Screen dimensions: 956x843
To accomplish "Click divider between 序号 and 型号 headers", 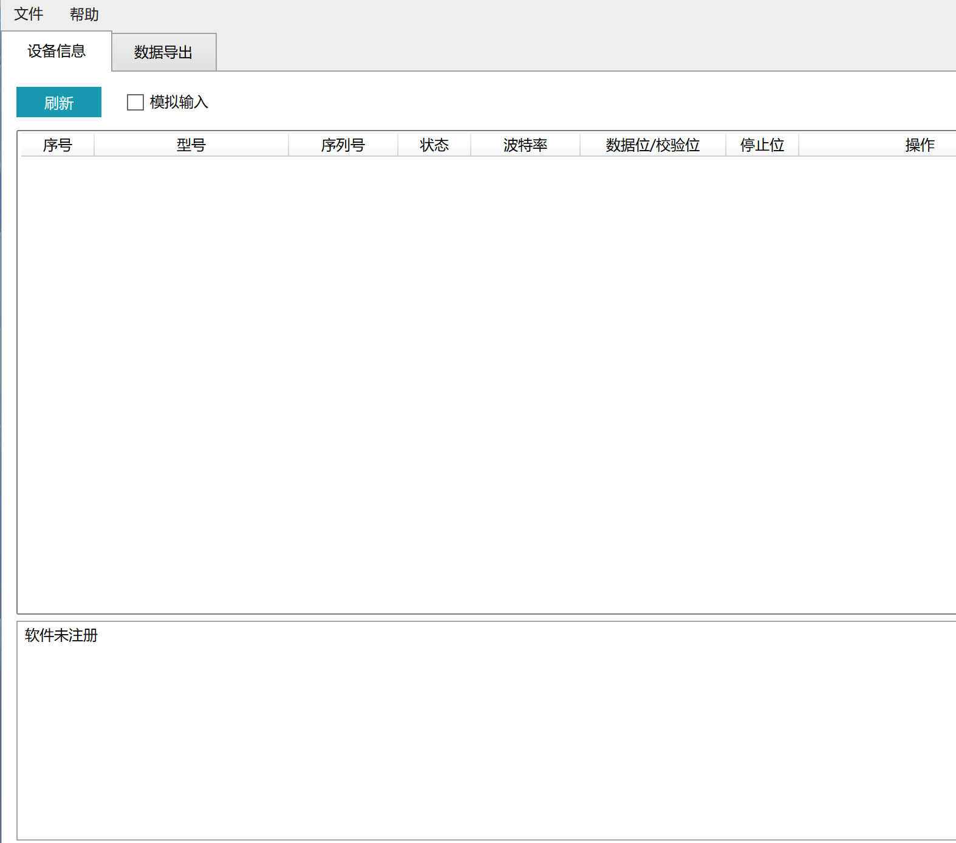I will (94, 145).
